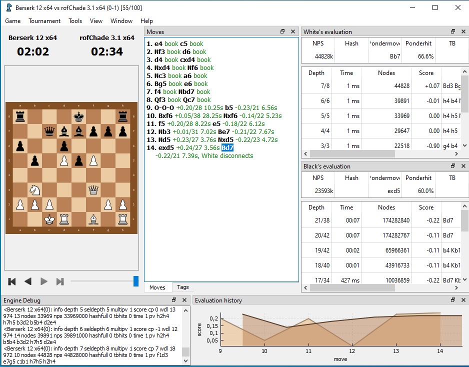
Task: Jump to the first move of the game
Action: point(12,281)
